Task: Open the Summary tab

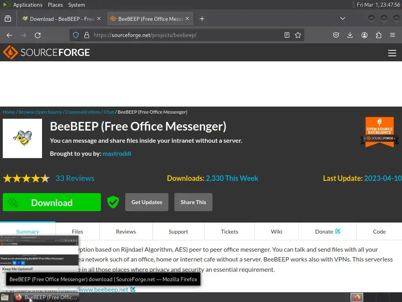Action: click(28, 231)
